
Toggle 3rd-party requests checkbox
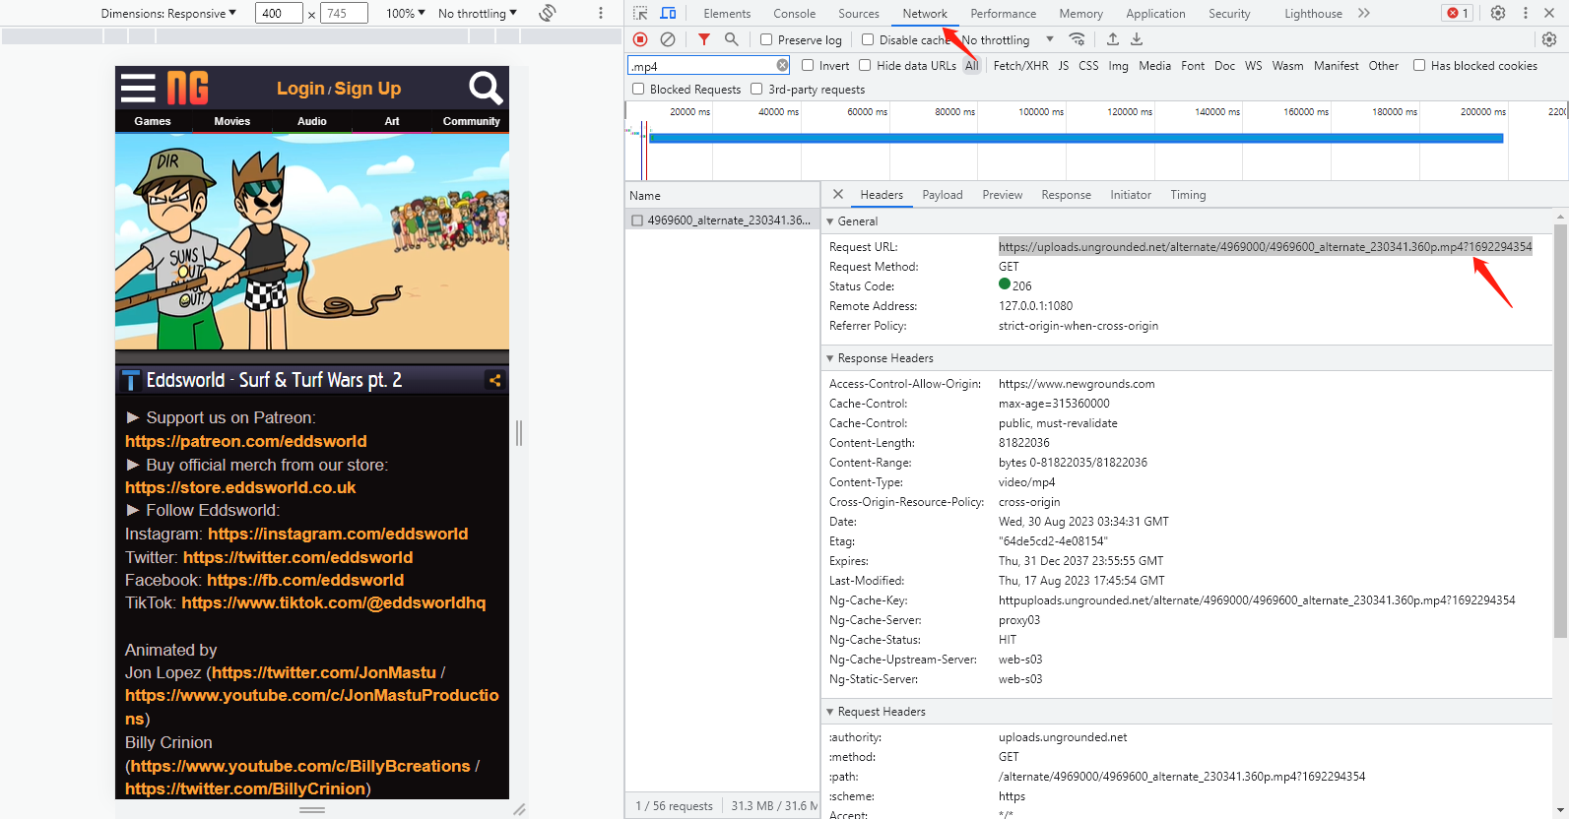(756, 89)
